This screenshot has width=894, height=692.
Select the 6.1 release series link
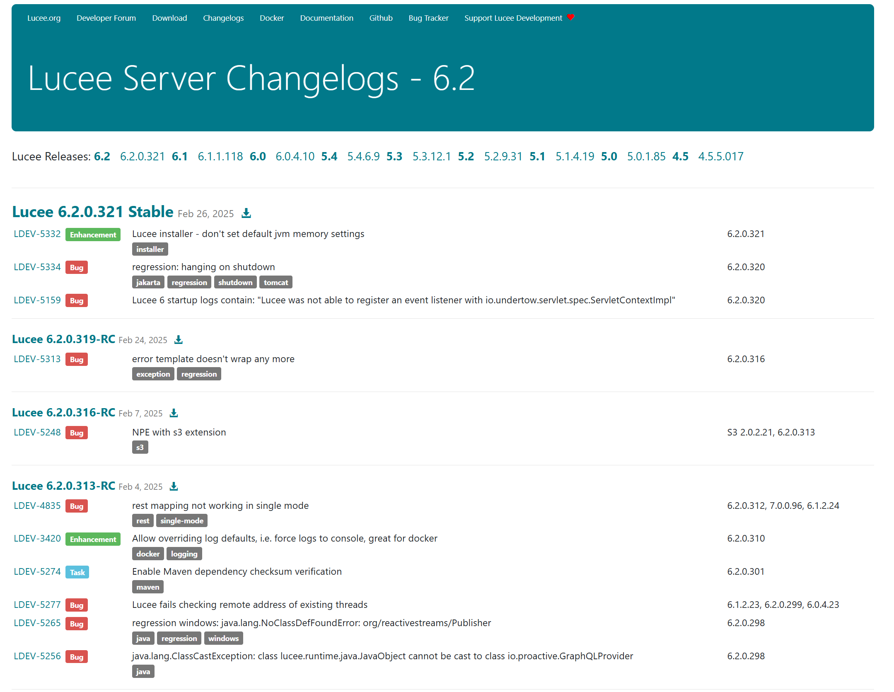coord(180,157)
